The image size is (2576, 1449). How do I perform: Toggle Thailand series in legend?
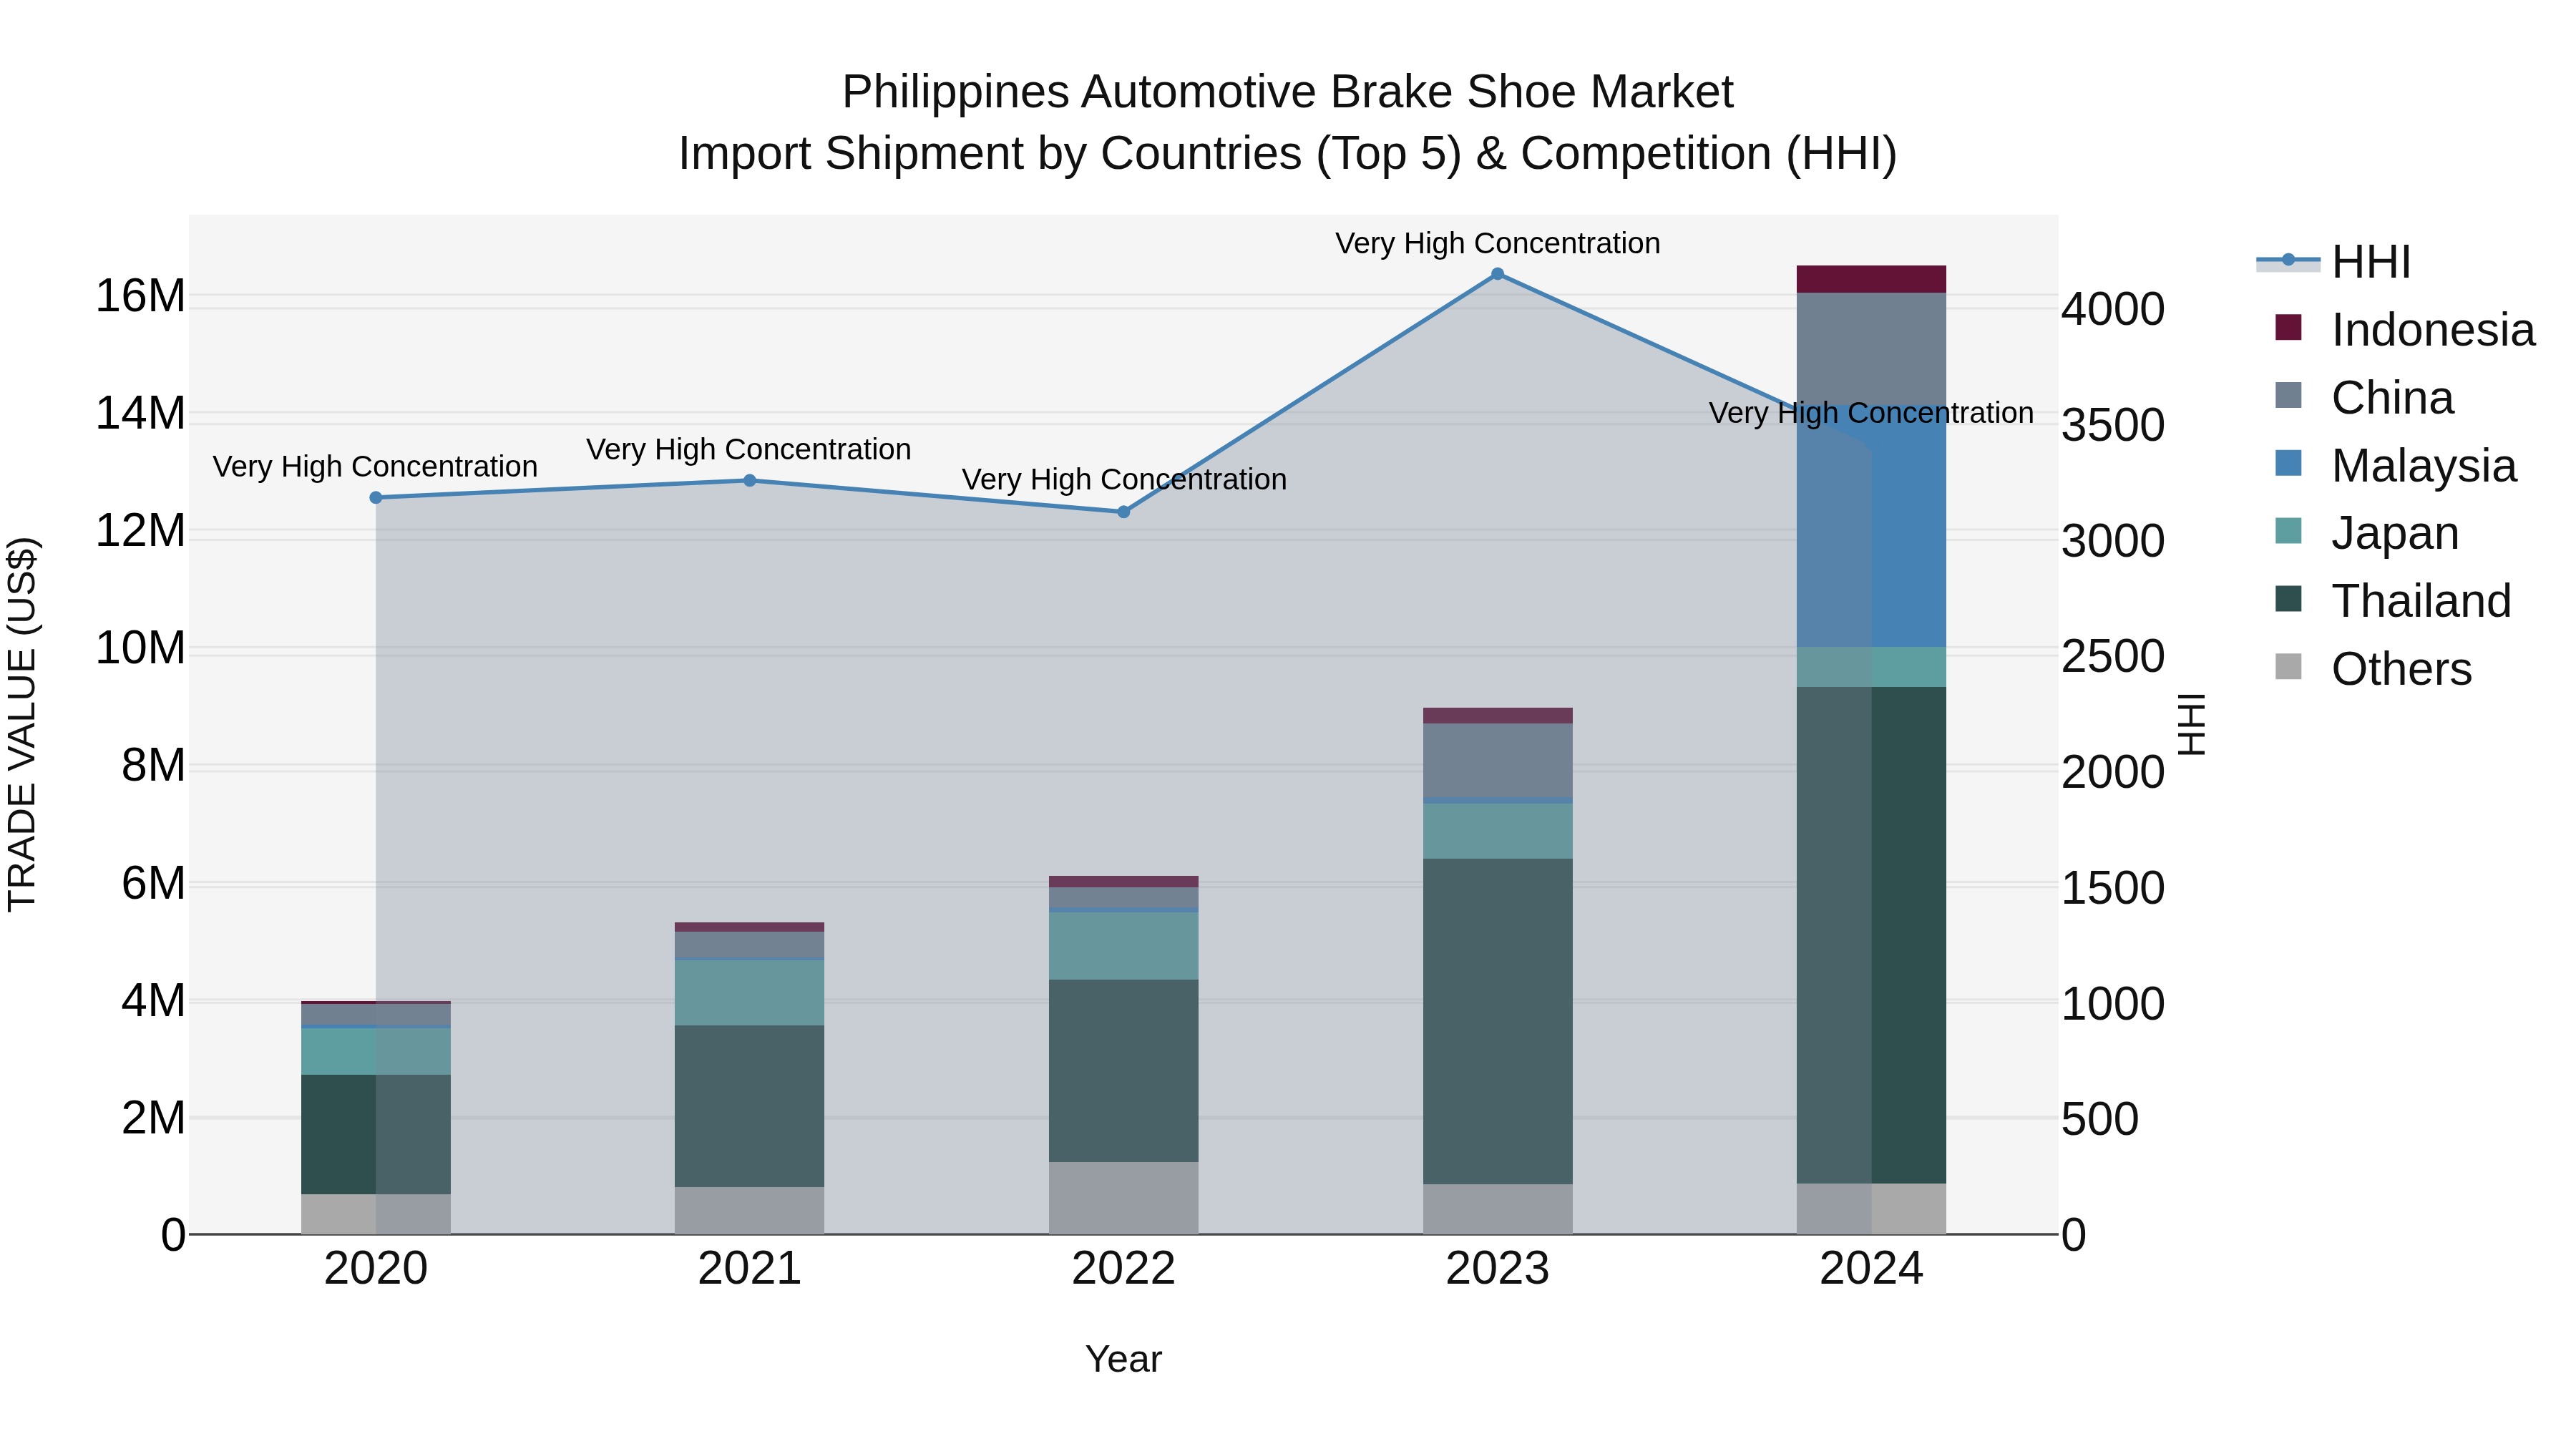(x=2392, y=601)
